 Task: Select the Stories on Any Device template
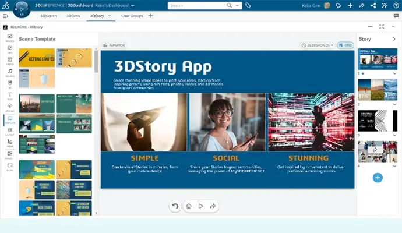tap(74, 208)
